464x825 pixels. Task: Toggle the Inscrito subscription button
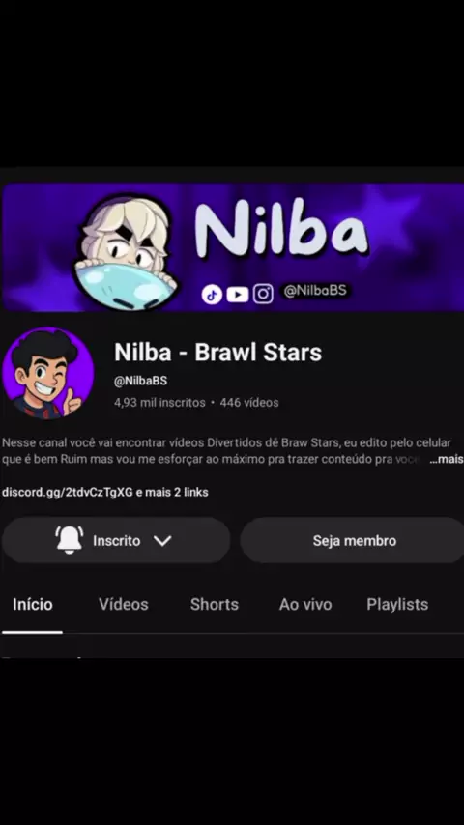[116, 540]
